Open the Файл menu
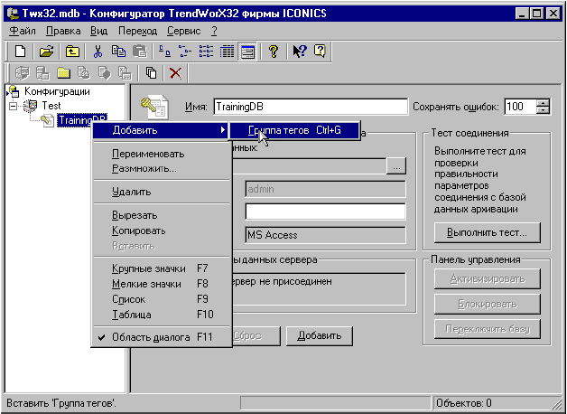567x414 pixels. pyautogui.click(x=22, y=31)
